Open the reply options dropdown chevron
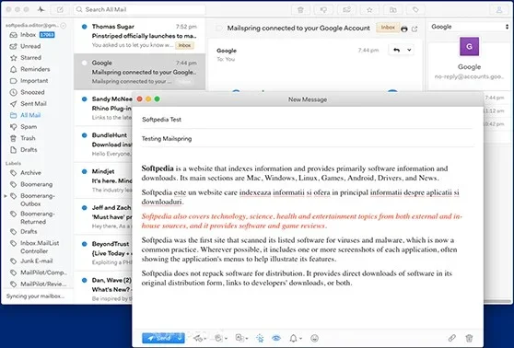 coord(409,50)
